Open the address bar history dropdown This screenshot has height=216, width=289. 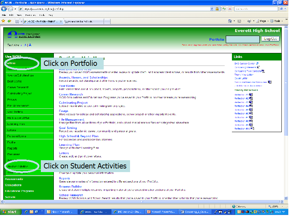click(212, 9)
